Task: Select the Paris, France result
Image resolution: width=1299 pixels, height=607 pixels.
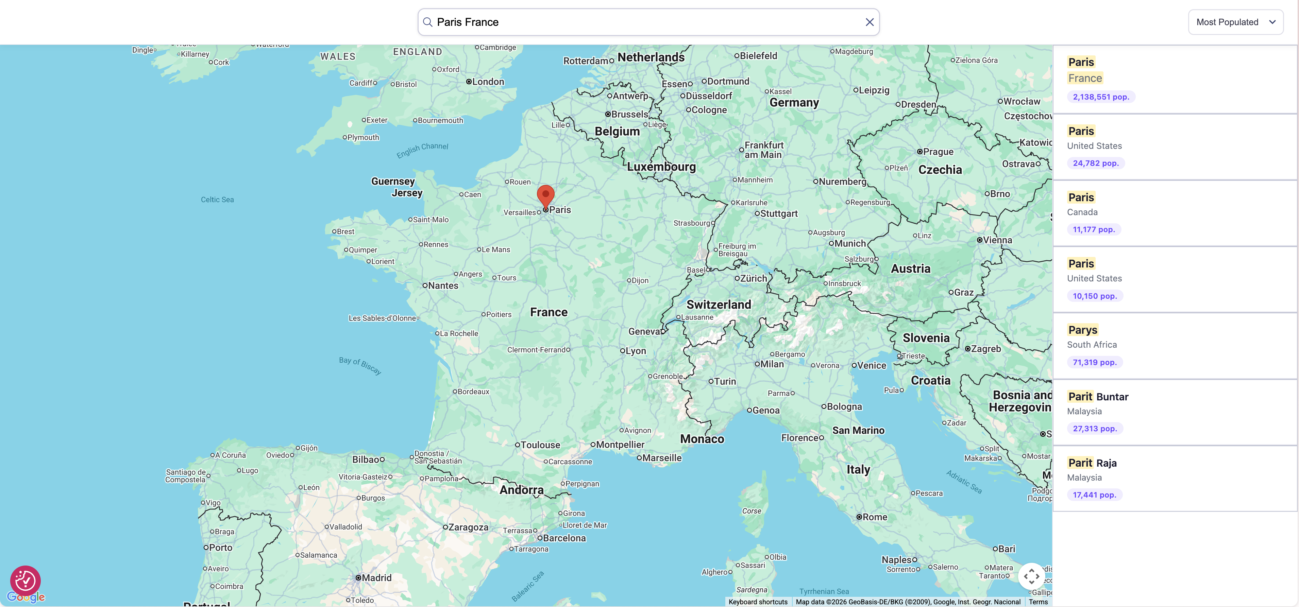Action: [x=1175, y=79]
